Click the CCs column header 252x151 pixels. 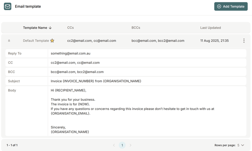coord(70,28)
